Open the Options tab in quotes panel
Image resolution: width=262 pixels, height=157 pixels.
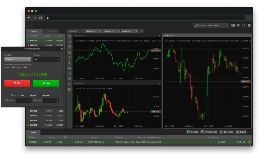[x=51, y=31]
